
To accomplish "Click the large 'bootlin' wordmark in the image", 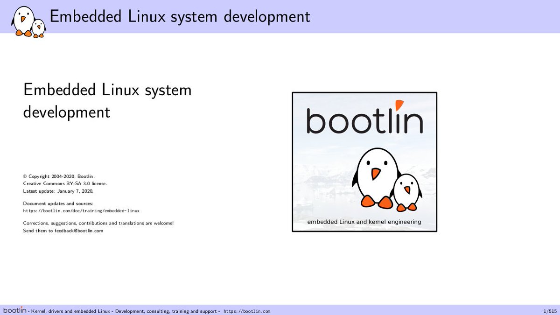I will [x=364, y=118].
